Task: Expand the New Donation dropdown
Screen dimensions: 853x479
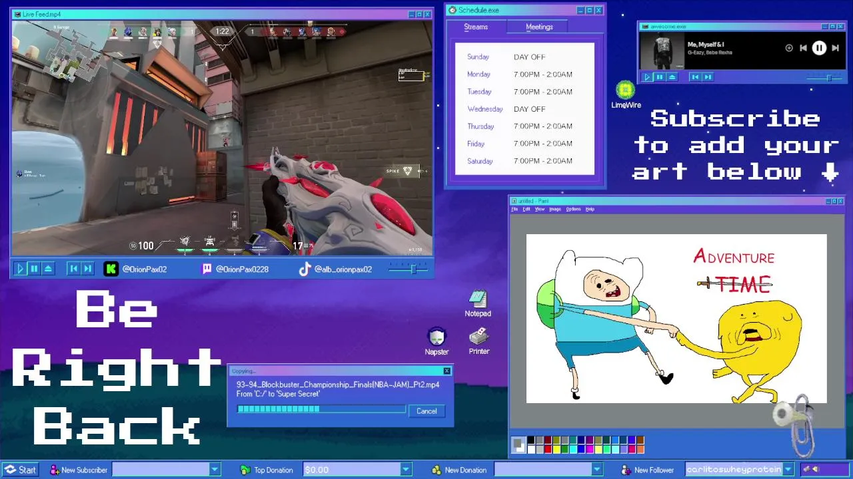Action: pyautogui.click(x=597, y=470)
